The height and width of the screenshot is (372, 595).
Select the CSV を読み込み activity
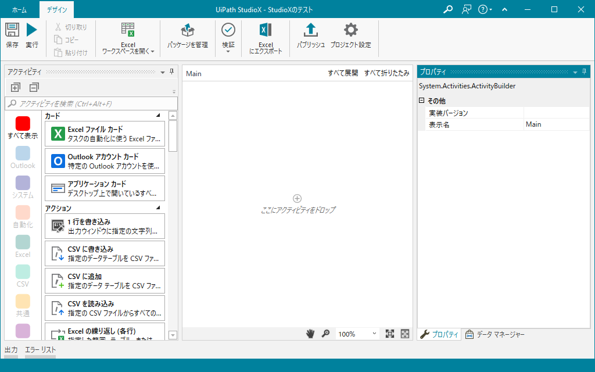(105, 308)
